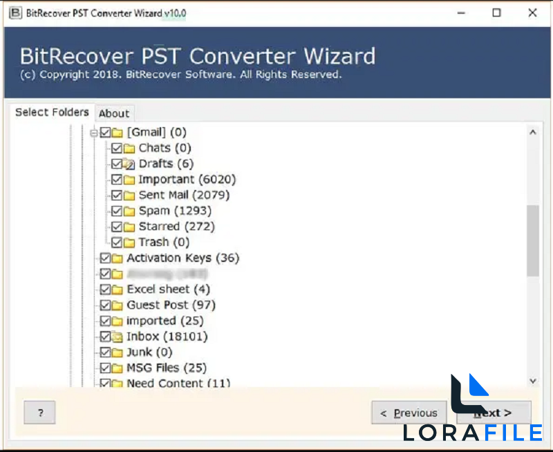
Task: Close the PST Converter Wizard window
Action: 532,13
